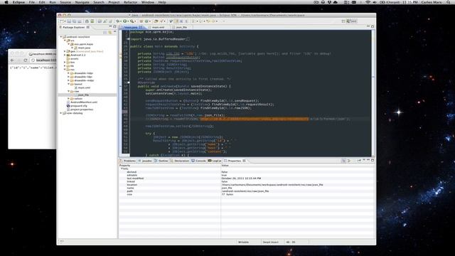Click the External Tools run icon

click(132, 21)
